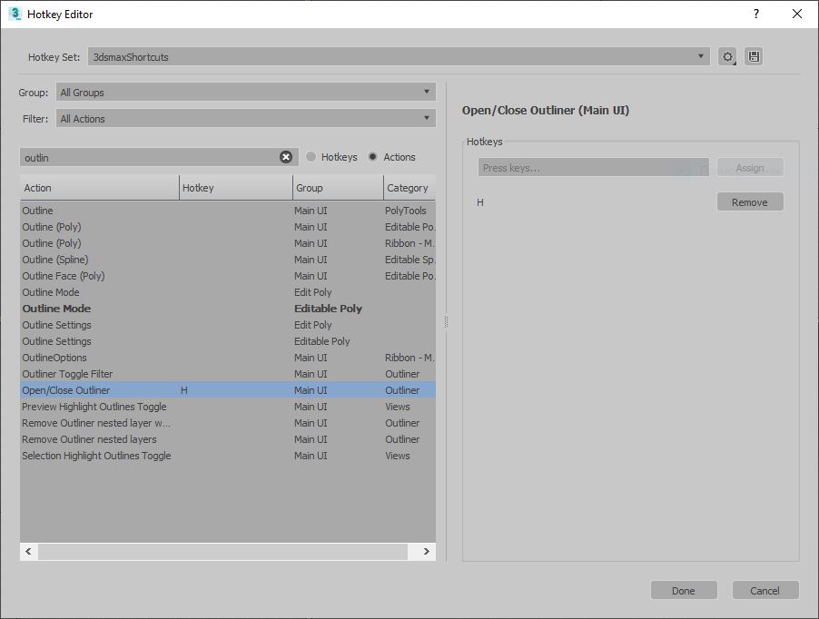Screen dimensions: 819x619
Task: Select bold Outline Mode Editable Poly row
Action: [x=228, y=309]
